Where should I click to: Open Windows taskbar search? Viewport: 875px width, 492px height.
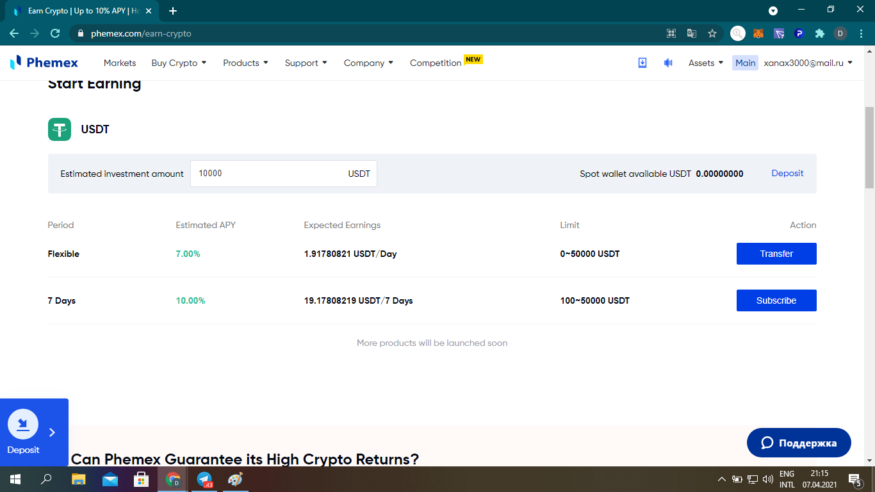[46, 479]
